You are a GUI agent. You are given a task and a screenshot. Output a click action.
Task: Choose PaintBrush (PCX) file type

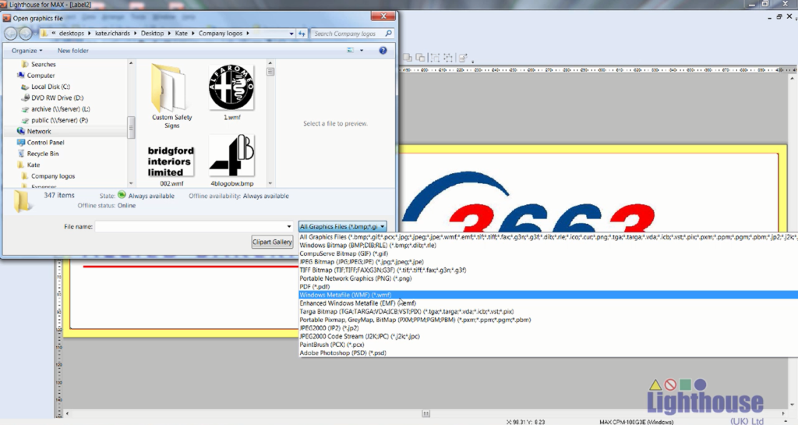pyautogui.click(x=548, y=345)
